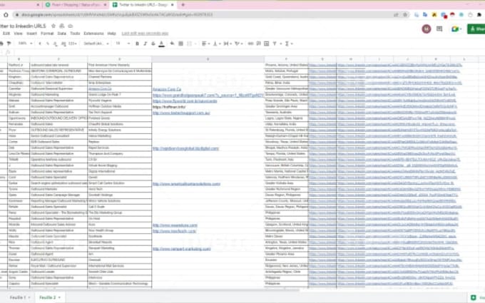Screen dimensions: 485x303
Task: Select the cell containing https://hoffman.info/
Action: pos(208,107)
